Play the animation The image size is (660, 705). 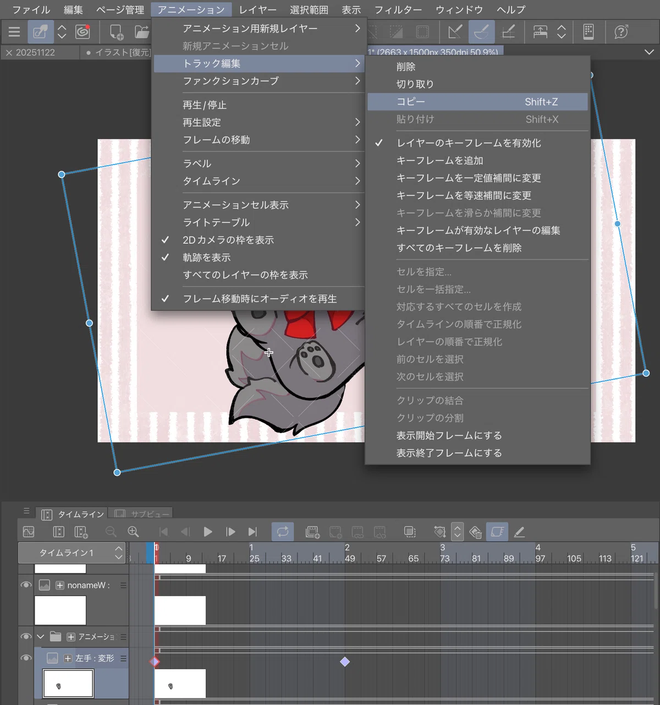tap(208, 532)
